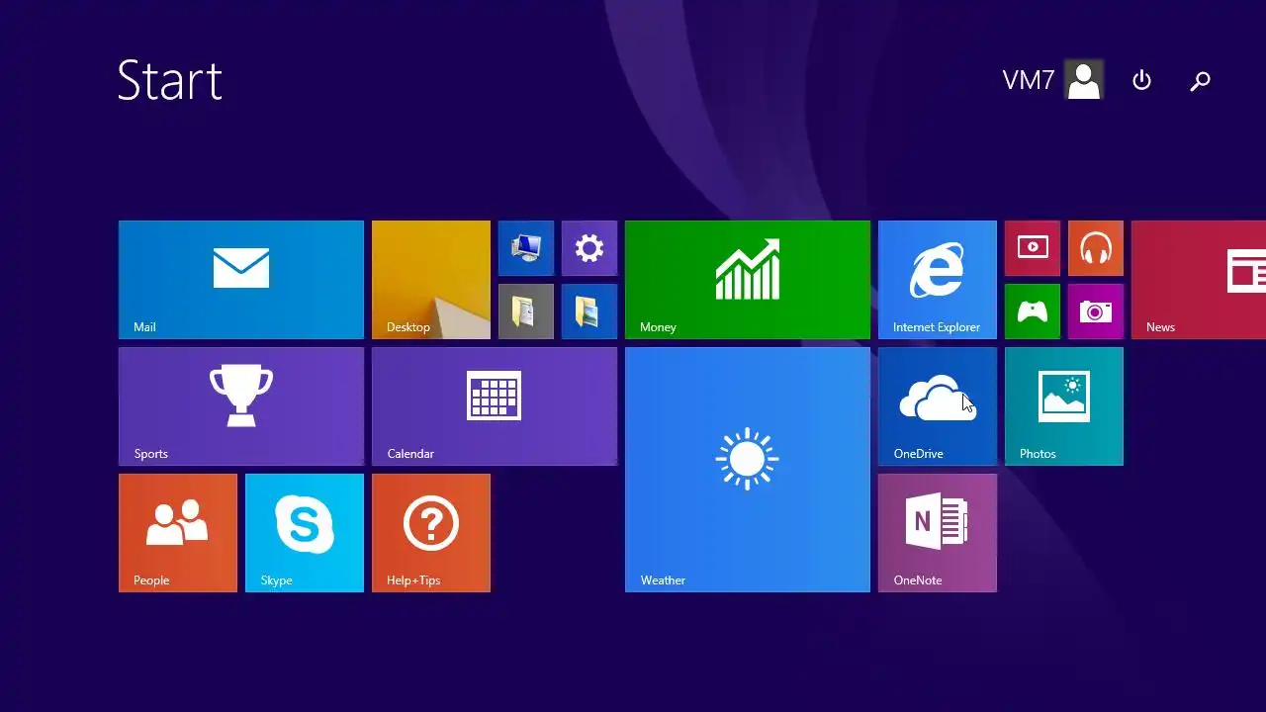Viewport: 1266px width, 712px height.
Task: Open the Documents folder tile
Action: (x=526, y=311)
